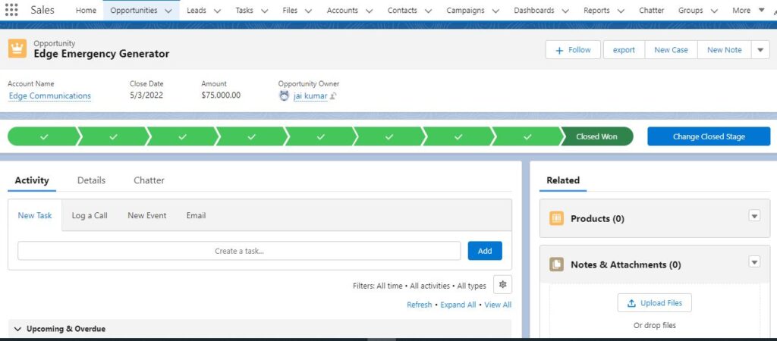Expand the Accounts tab dropdown chevron
The height and width of the screenshot is (341, 777).
pos(369,11)
